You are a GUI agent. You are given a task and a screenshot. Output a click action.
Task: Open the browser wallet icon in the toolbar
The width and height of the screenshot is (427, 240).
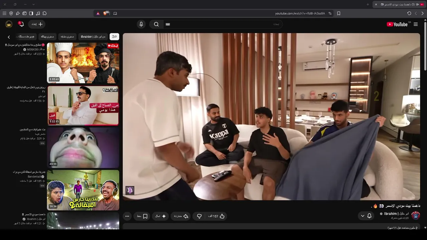tap(24, 13)
